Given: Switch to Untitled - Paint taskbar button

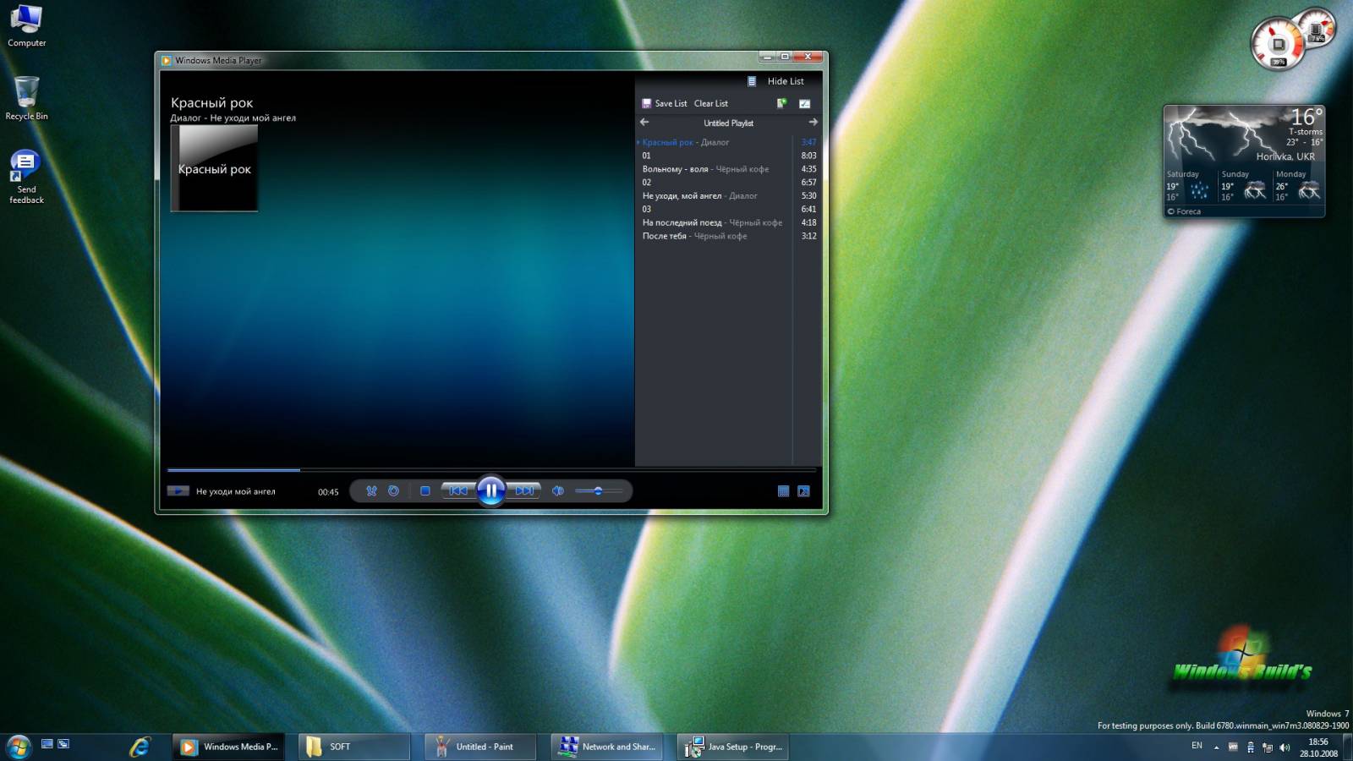Looking at the screenshot, I should (x=480, y=747).
